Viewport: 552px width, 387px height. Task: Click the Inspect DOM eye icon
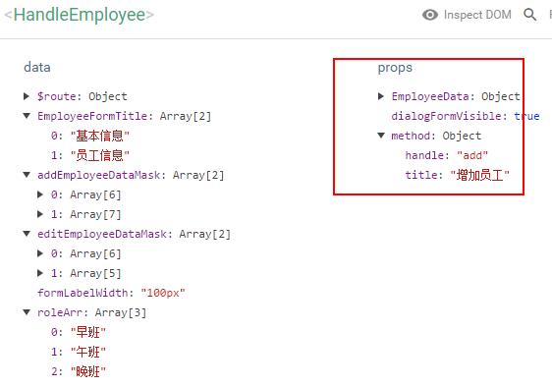tap(430, 15)
